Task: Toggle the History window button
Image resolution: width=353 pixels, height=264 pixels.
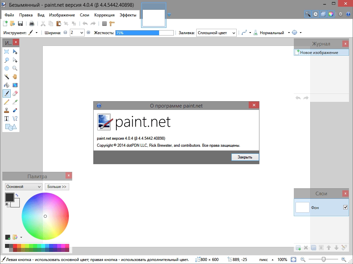Action: pyautogui.click(x=316, y=14)
